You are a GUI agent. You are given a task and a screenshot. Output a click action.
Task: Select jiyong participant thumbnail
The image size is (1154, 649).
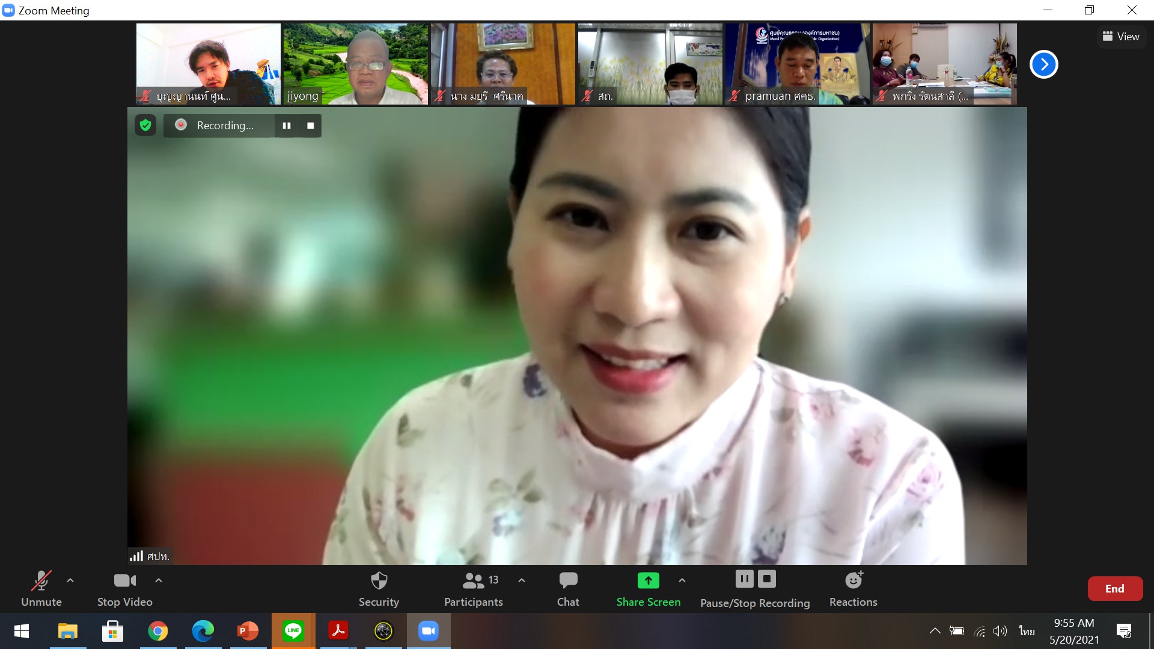(x=356, y=64)
